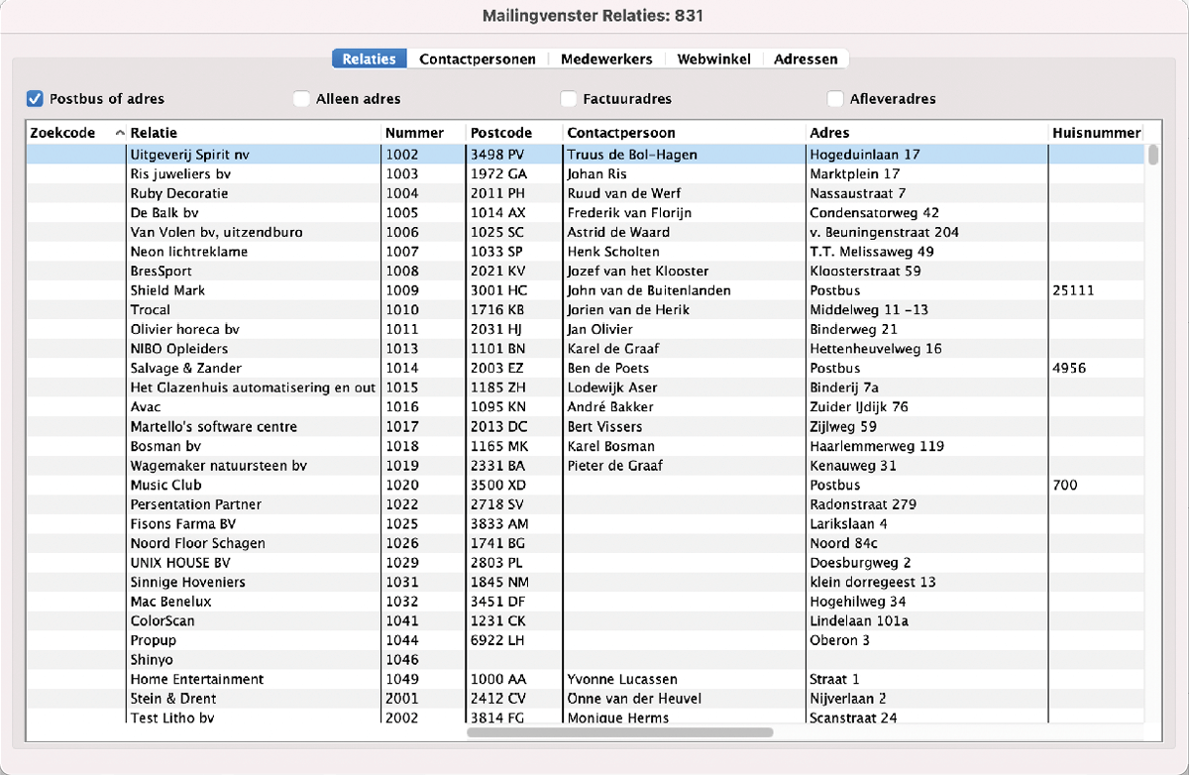Click contact John van de Buitenlanden
1189x775 pixels.
649,290
